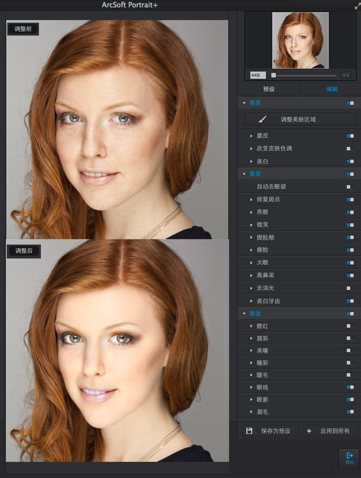Collapse the 美肤 section arrow

tap(244, 103)
